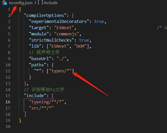Click the closing yellow brace on line 19
The height and width of the screenshot is (133, 167).
[20, 121]
